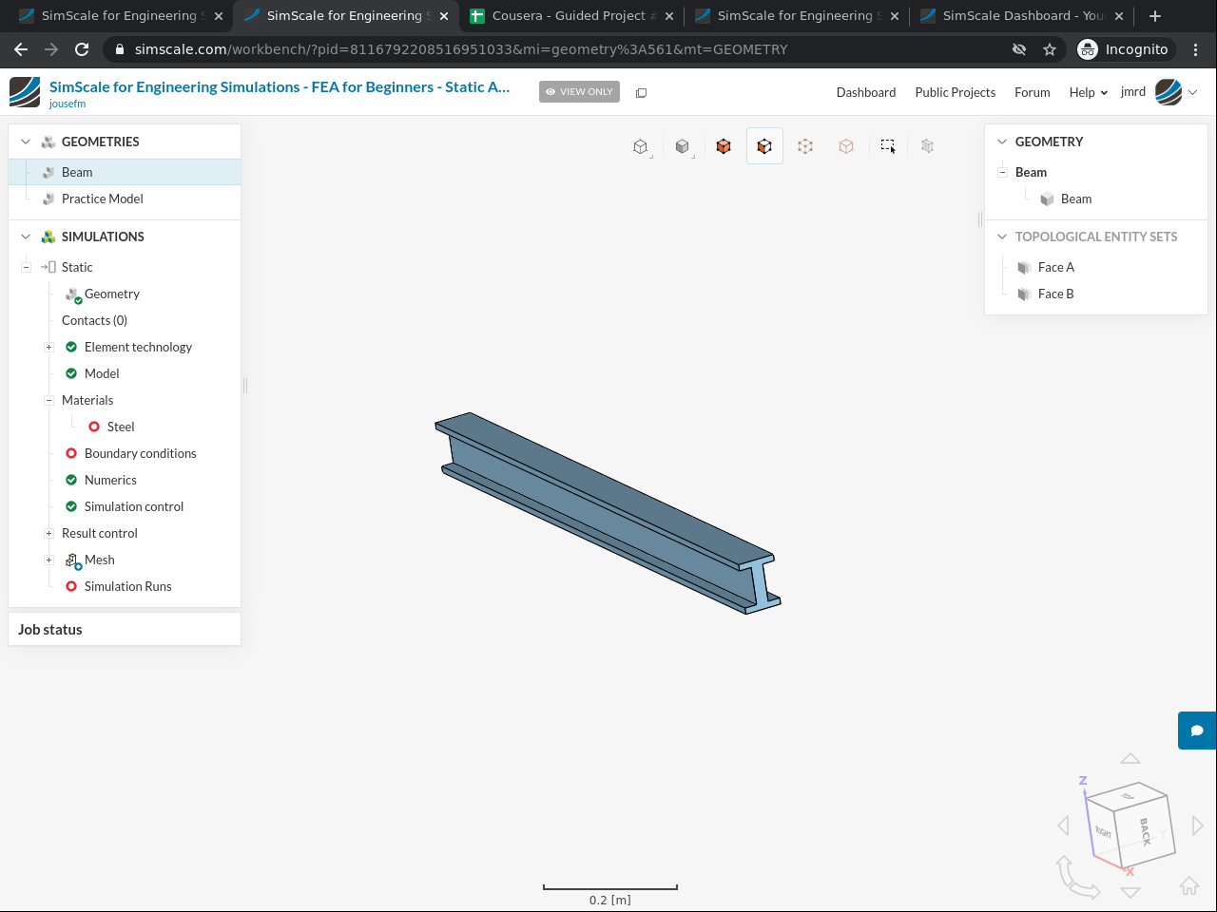Viewport: 1217px width, 912px height.
Task: Rotate view using right arrow of orientation cube
Action: (1197, 826)
